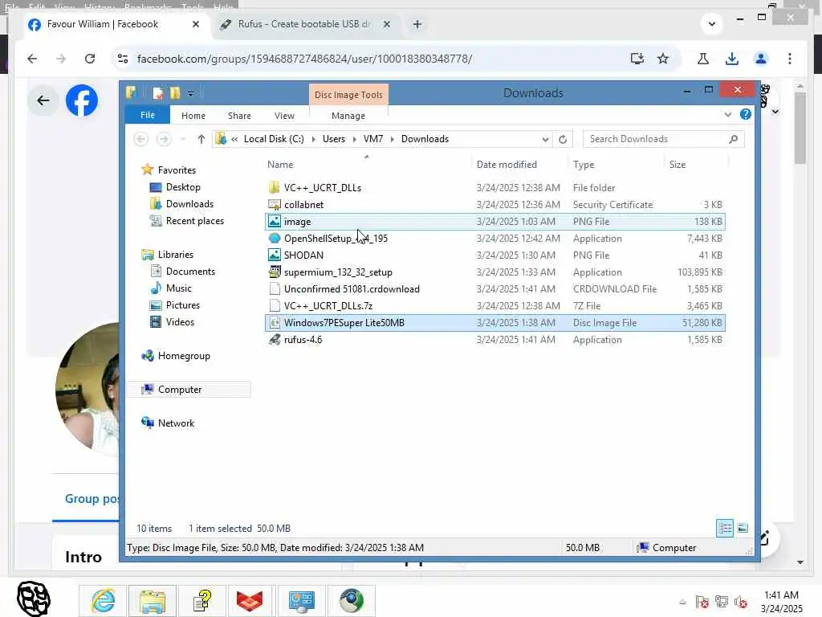Select Unconfirmed 51081.crdownload file
The image size is (822, 617).
pyautogui.click(x=494, y=288)
